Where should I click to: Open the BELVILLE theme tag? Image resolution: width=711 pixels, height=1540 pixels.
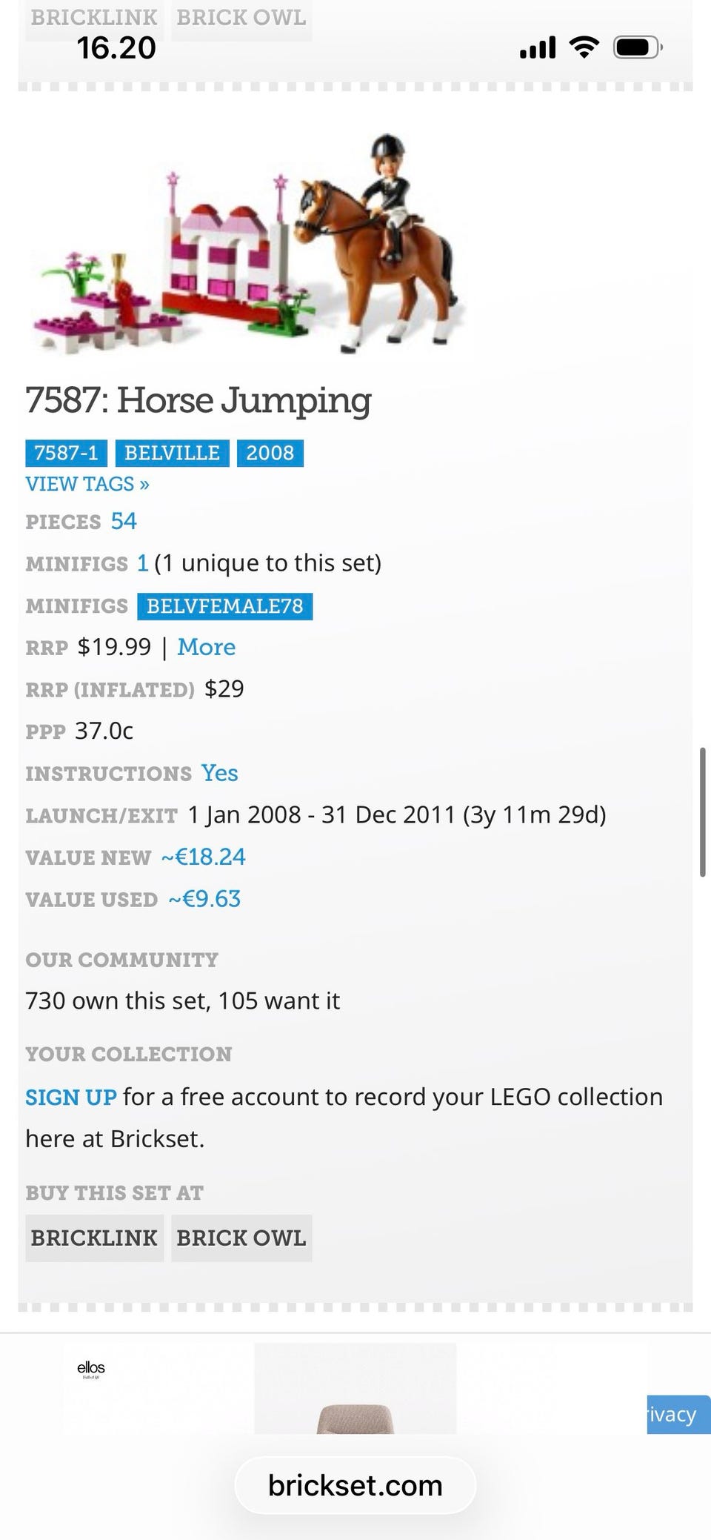(x=172, y=453)
